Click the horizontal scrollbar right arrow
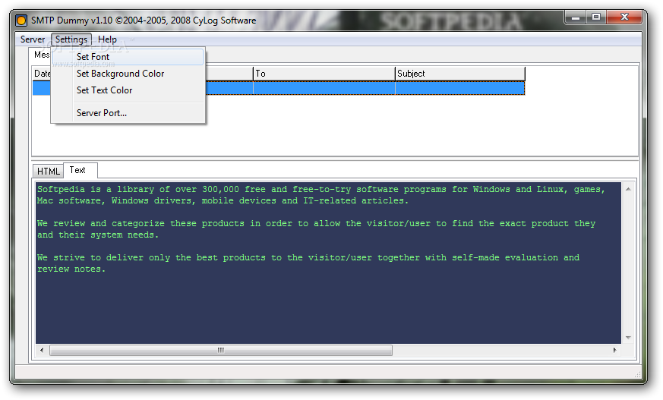663x400 pixels. (615, 350)
